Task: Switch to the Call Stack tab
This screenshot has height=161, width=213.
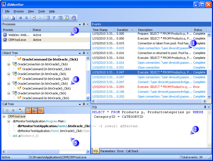Action: (132, 151)
